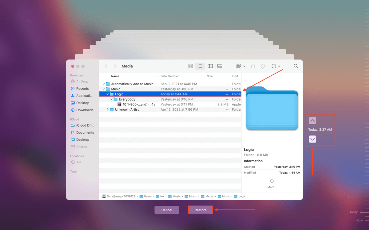Select the Everybody folder row
369x230 pixels.
(170, 99)
